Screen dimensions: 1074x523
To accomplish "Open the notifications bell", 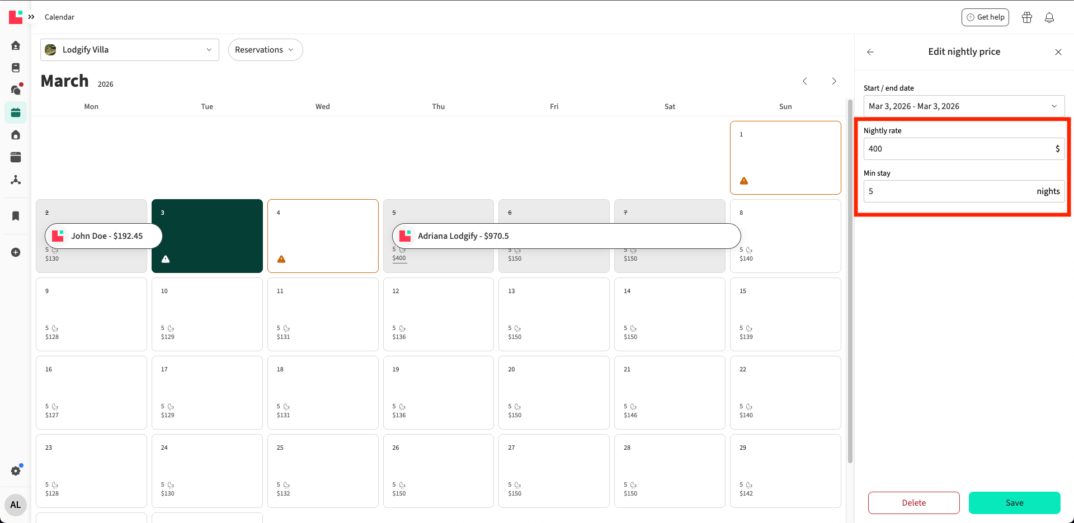I will point(1049,17).
